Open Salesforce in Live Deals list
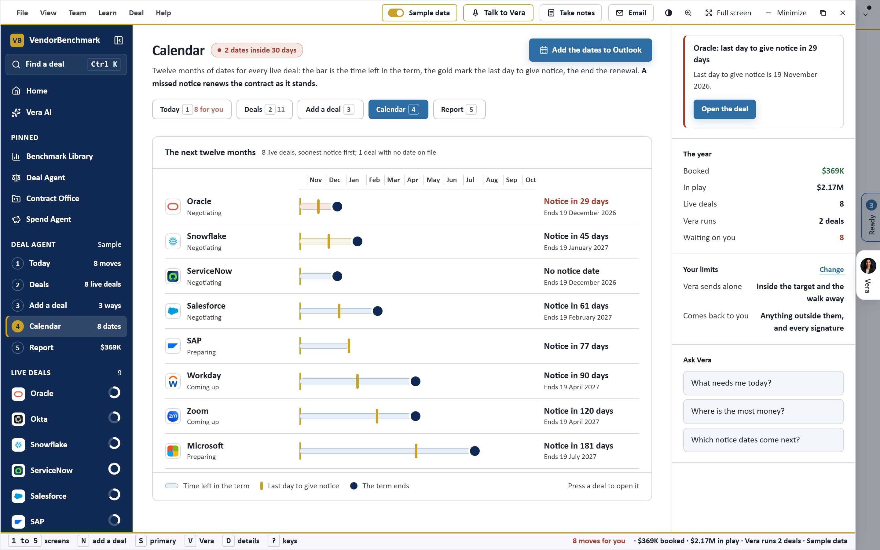The width and height of the screenshot is (880, 550). pos(66,496)
